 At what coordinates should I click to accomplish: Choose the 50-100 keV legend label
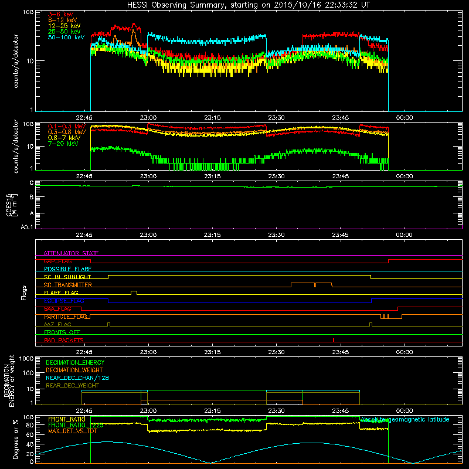click(x=66, y=38)
